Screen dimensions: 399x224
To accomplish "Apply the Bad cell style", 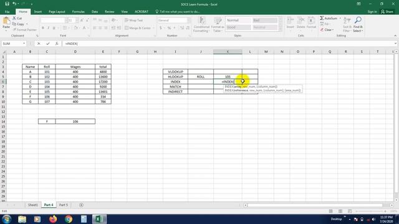I will pyautogui.click(x=264, y=21).
